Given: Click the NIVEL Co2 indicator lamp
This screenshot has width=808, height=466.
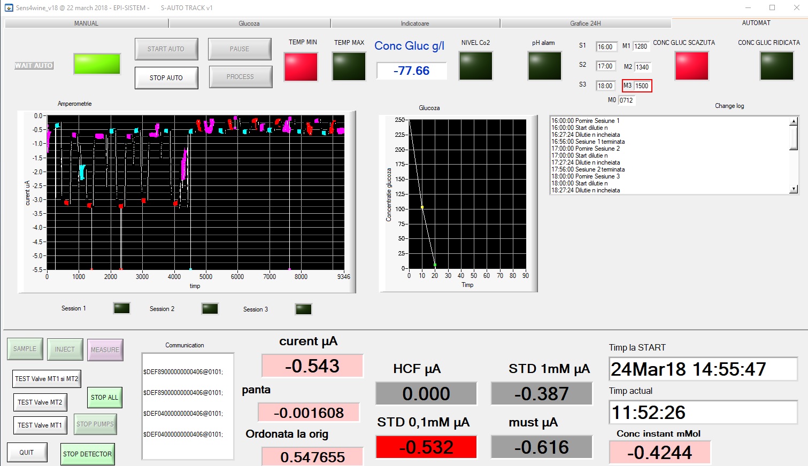Looking at the screenshot, I should pos(476,66).
